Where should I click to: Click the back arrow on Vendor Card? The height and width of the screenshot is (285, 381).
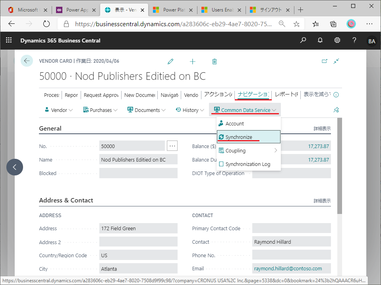pos(27,61)
